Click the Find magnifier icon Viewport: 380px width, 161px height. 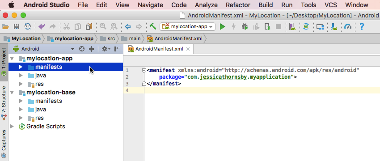(103, 26)
